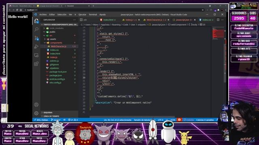Open package-lock.json in the file tree

tap(58, 72)
